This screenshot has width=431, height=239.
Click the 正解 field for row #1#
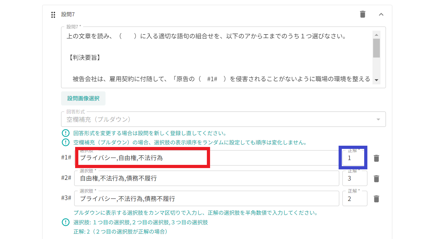coord(355,158)
